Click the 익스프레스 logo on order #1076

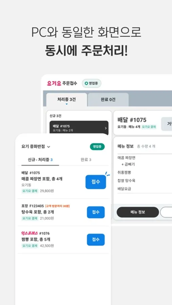(x=30, y=233)
